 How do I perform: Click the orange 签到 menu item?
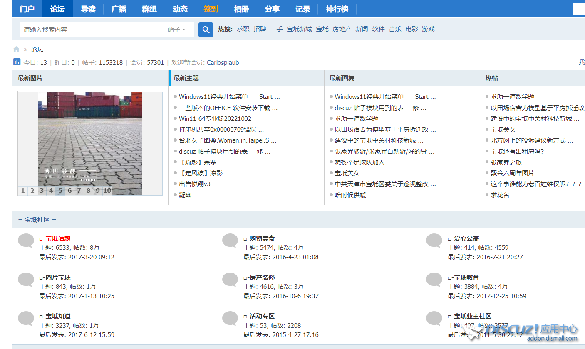click(211, 9)
